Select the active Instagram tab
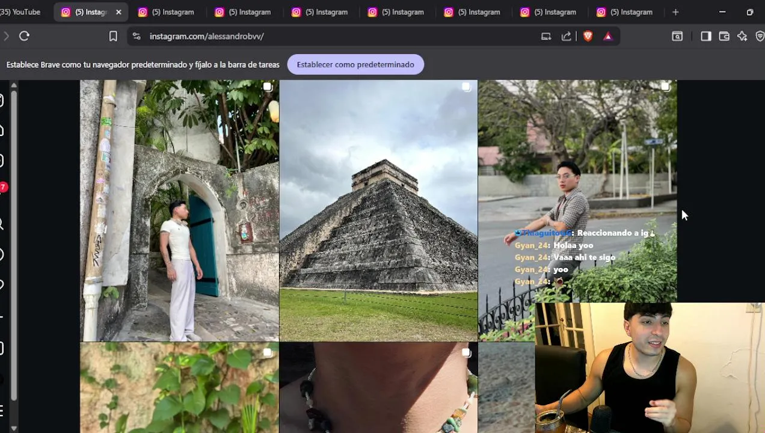 90,12
